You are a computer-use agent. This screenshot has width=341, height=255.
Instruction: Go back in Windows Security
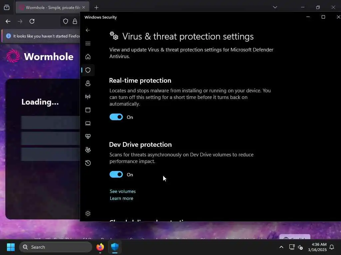pos(88,30)
